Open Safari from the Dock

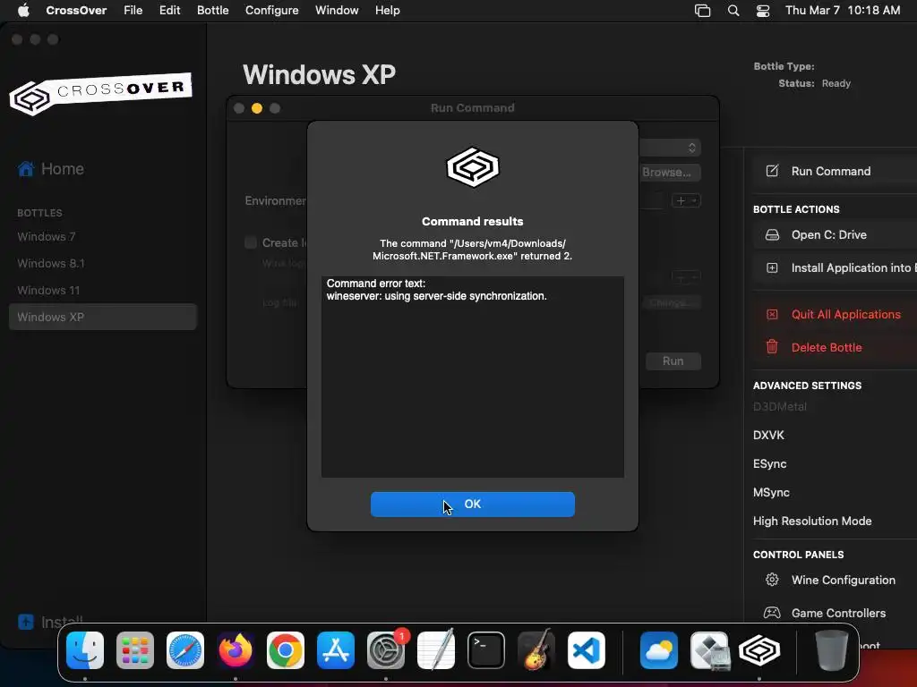point(185,650)
